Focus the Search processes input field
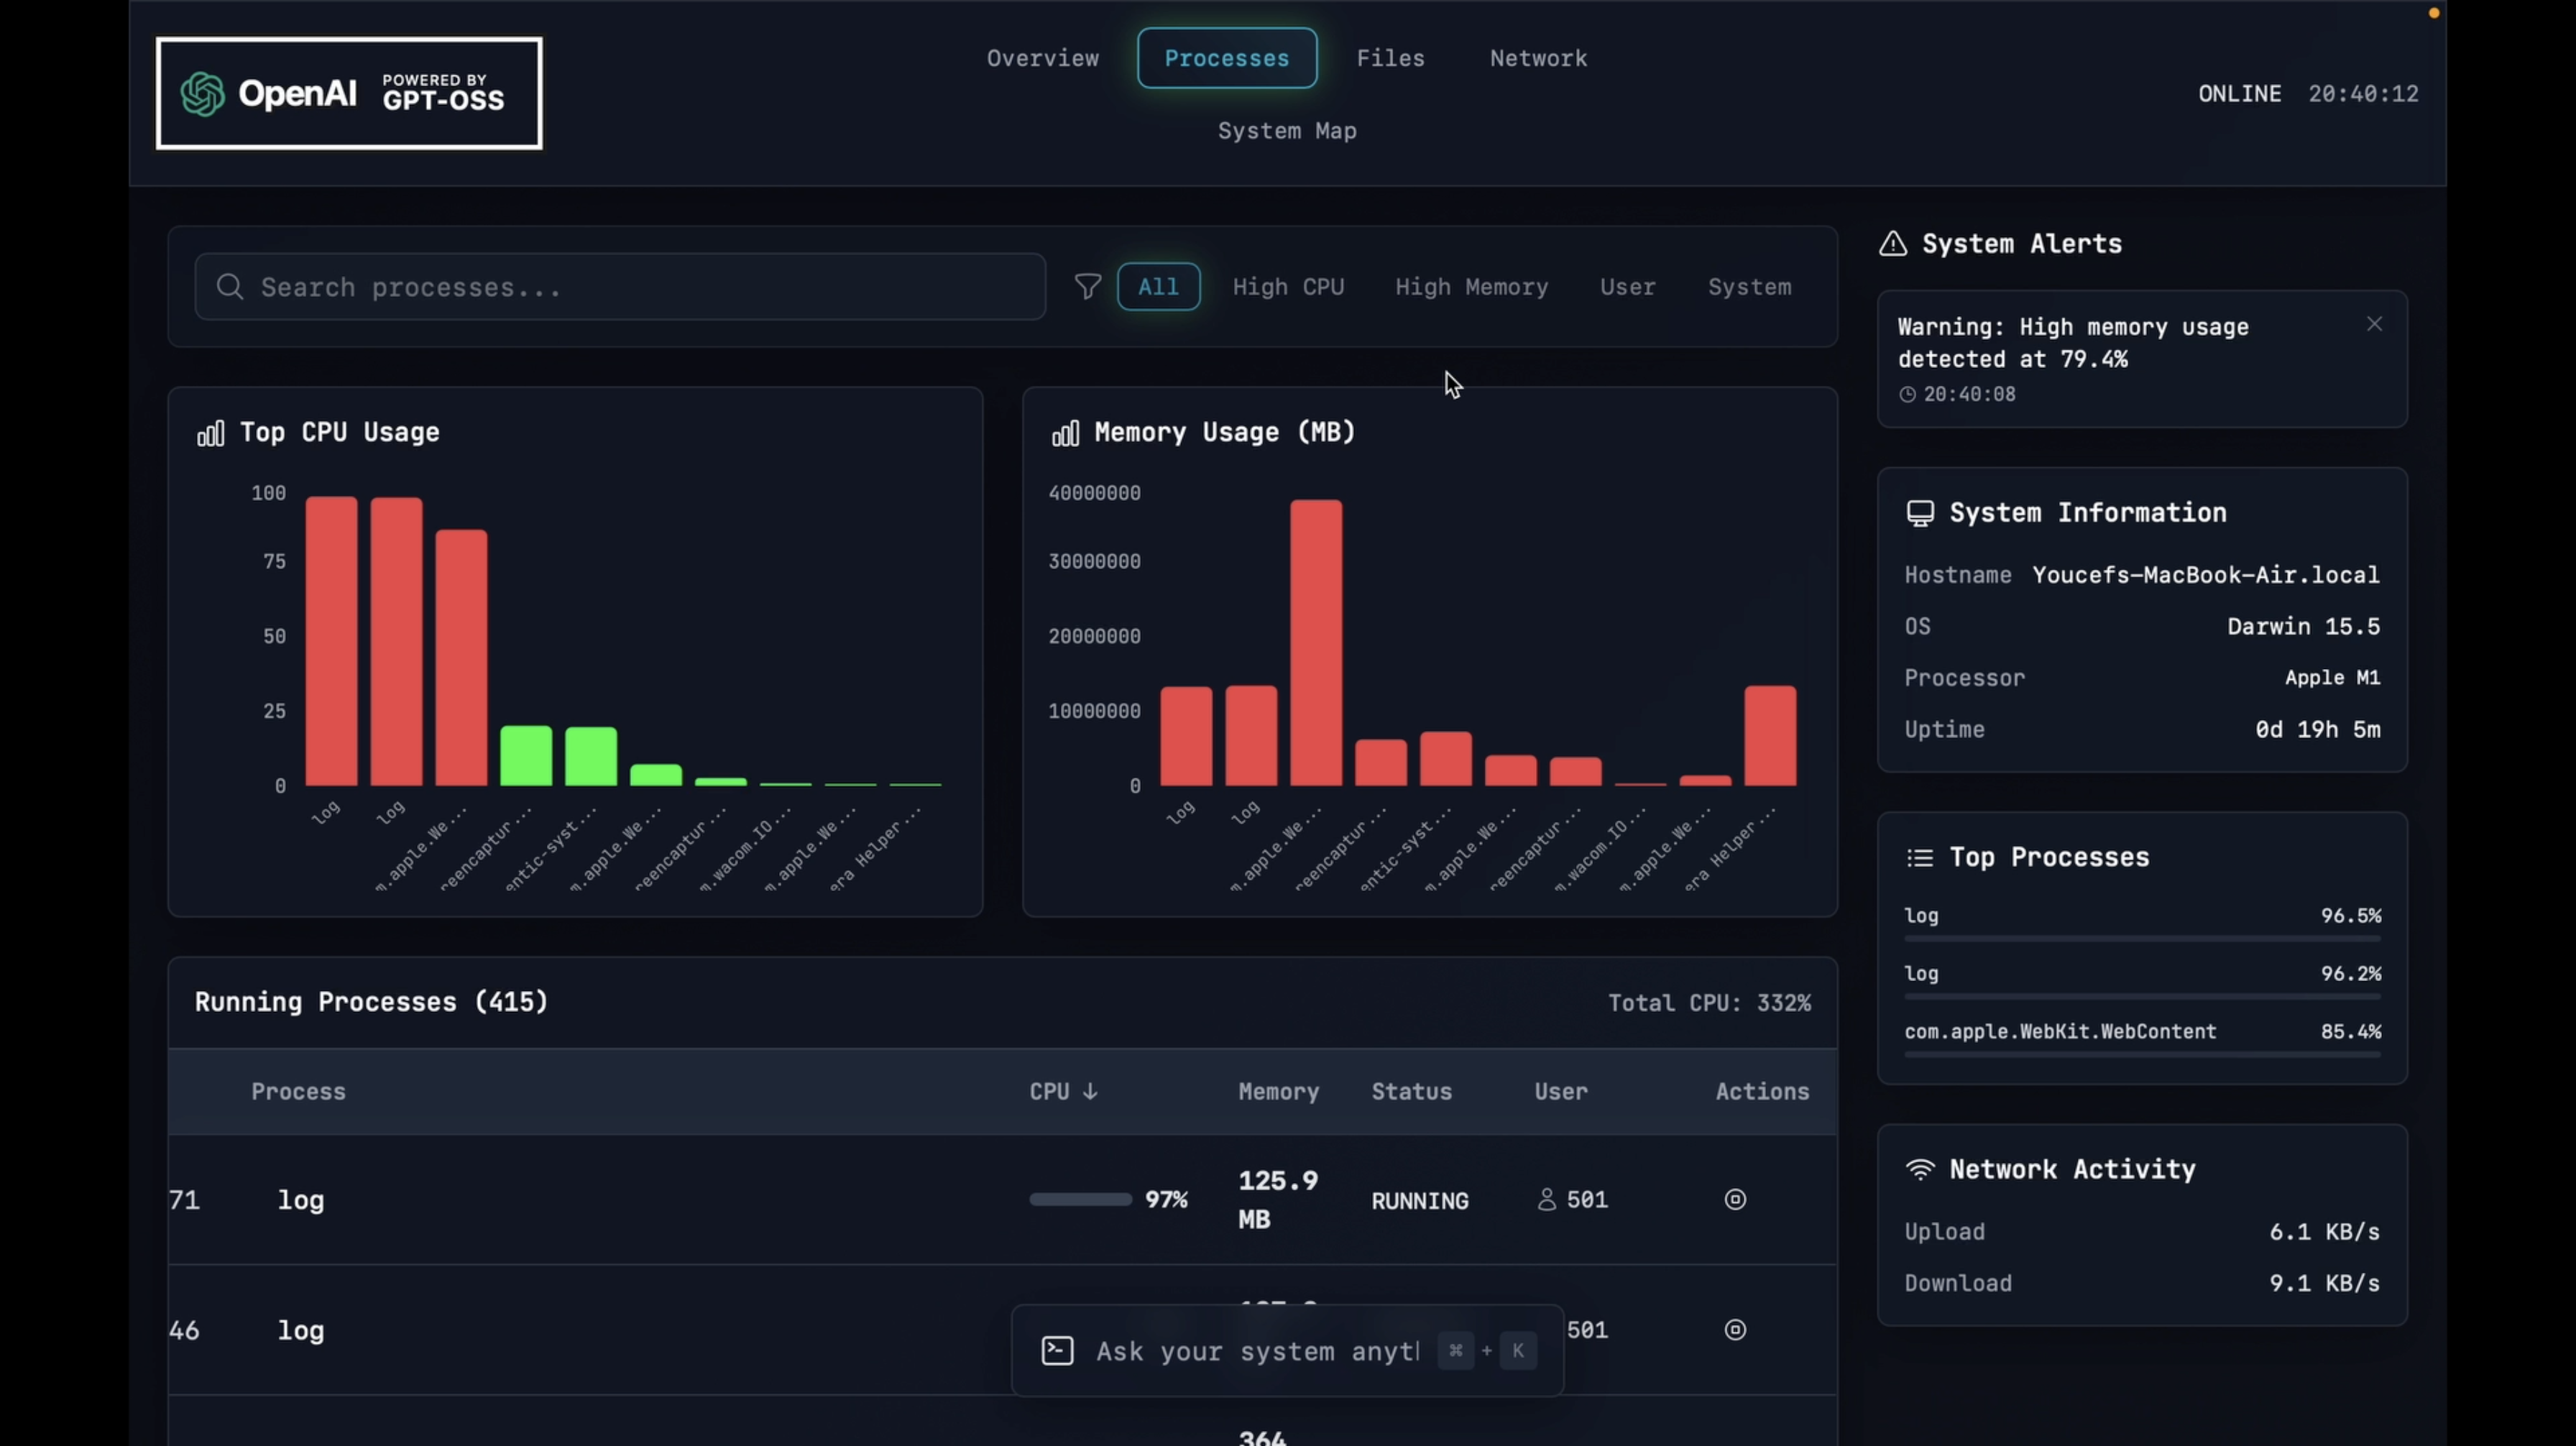Viewport: 2576px width, 1446px height. point(620,287)
